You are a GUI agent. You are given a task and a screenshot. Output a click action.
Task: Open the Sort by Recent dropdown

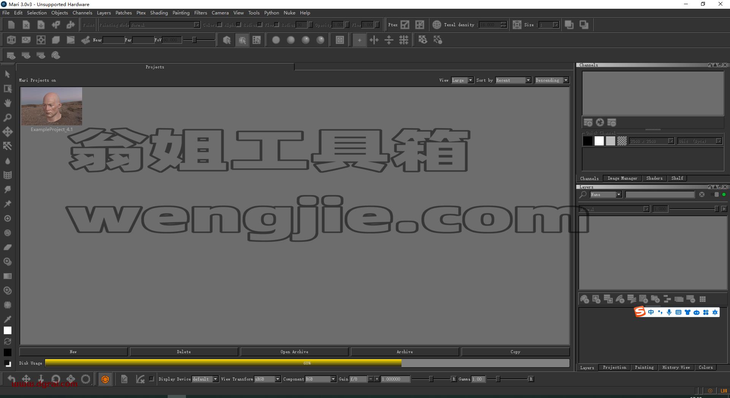[x=513, y=80]
